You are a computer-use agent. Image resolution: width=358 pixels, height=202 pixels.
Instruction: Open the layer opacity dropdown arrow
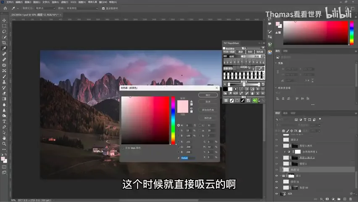point(319,125)
